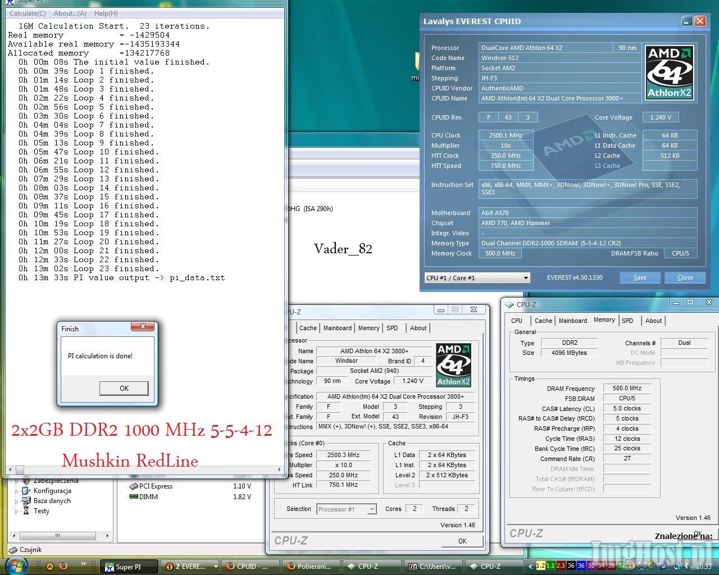Switch to the C:\Users taskbar button
This screenshot has width=719, height=575.
(434, 567)
